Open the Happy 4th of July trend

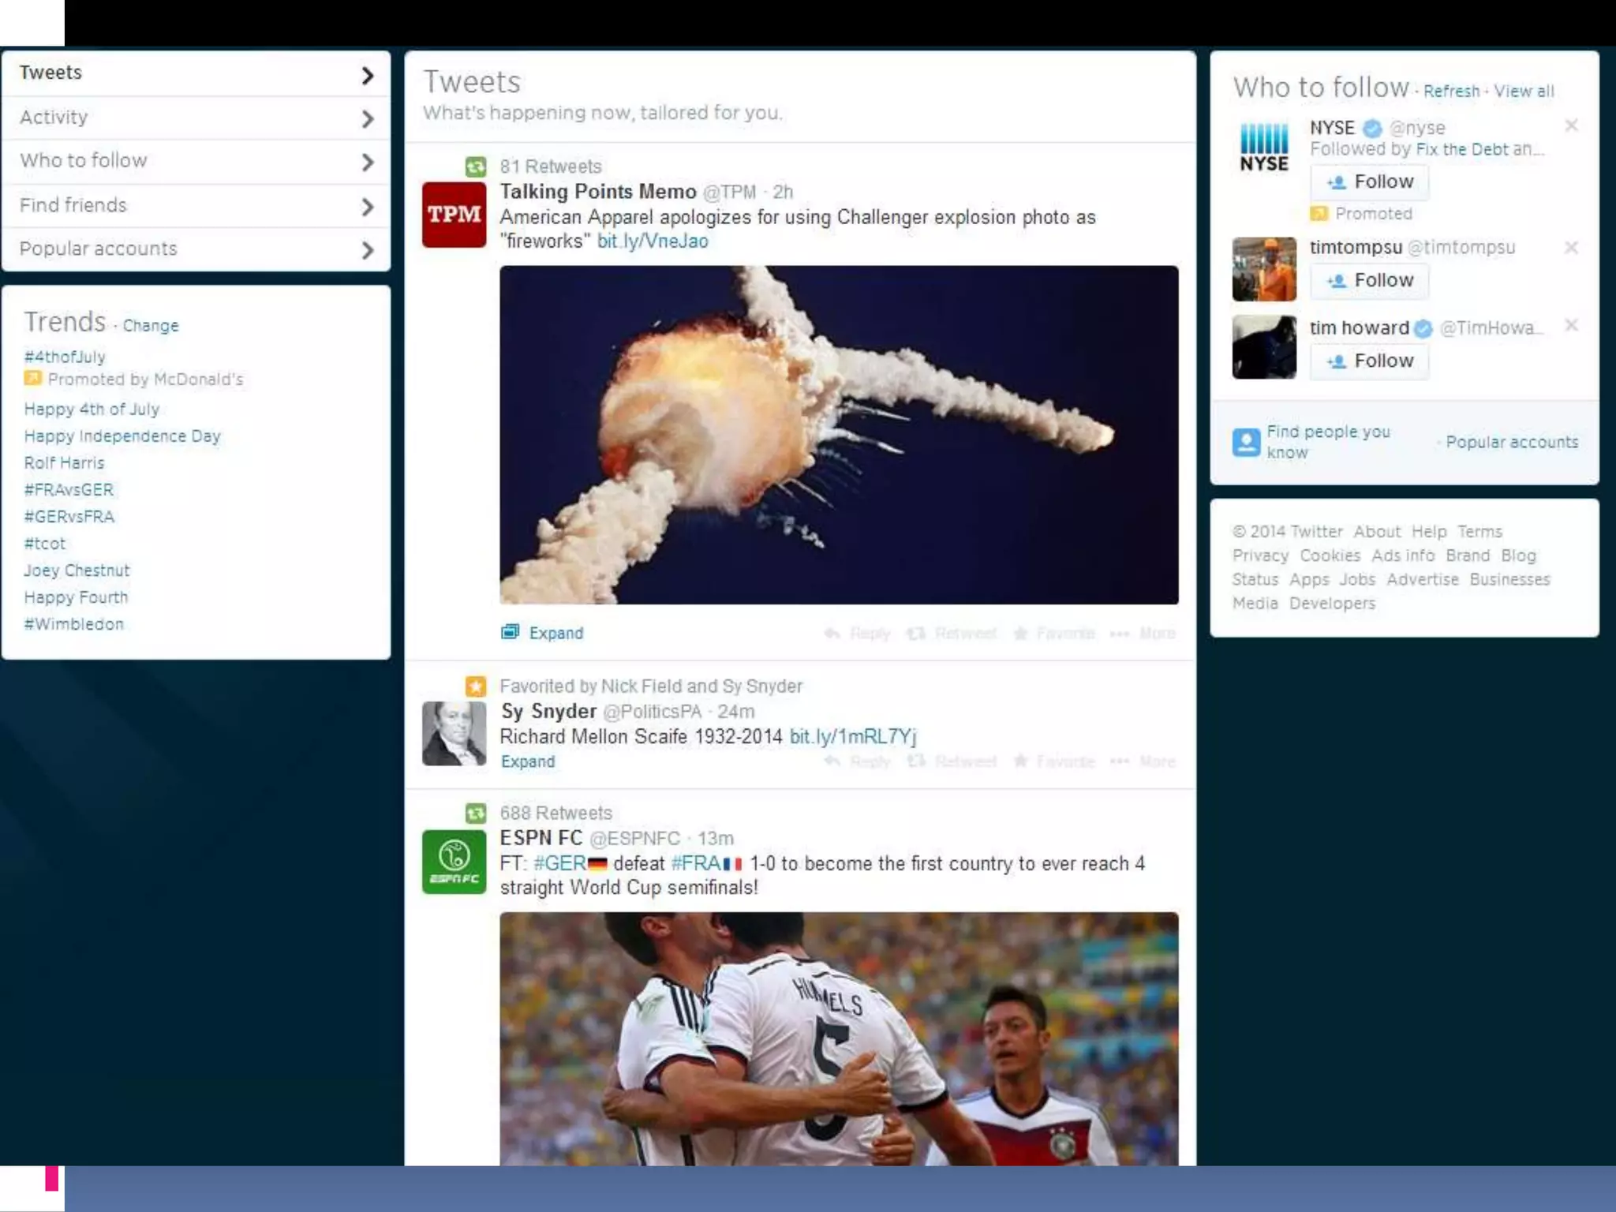click(x=92, y=409)
